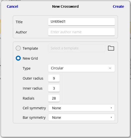Click the Type label
Screen dimensions: 131x138
[x=26, y=68]
